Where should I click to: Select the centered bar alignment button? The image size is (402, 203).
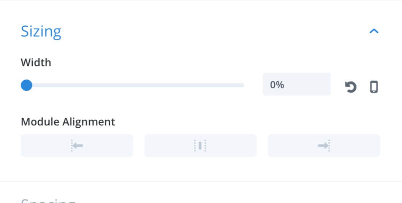click(200, 146)
